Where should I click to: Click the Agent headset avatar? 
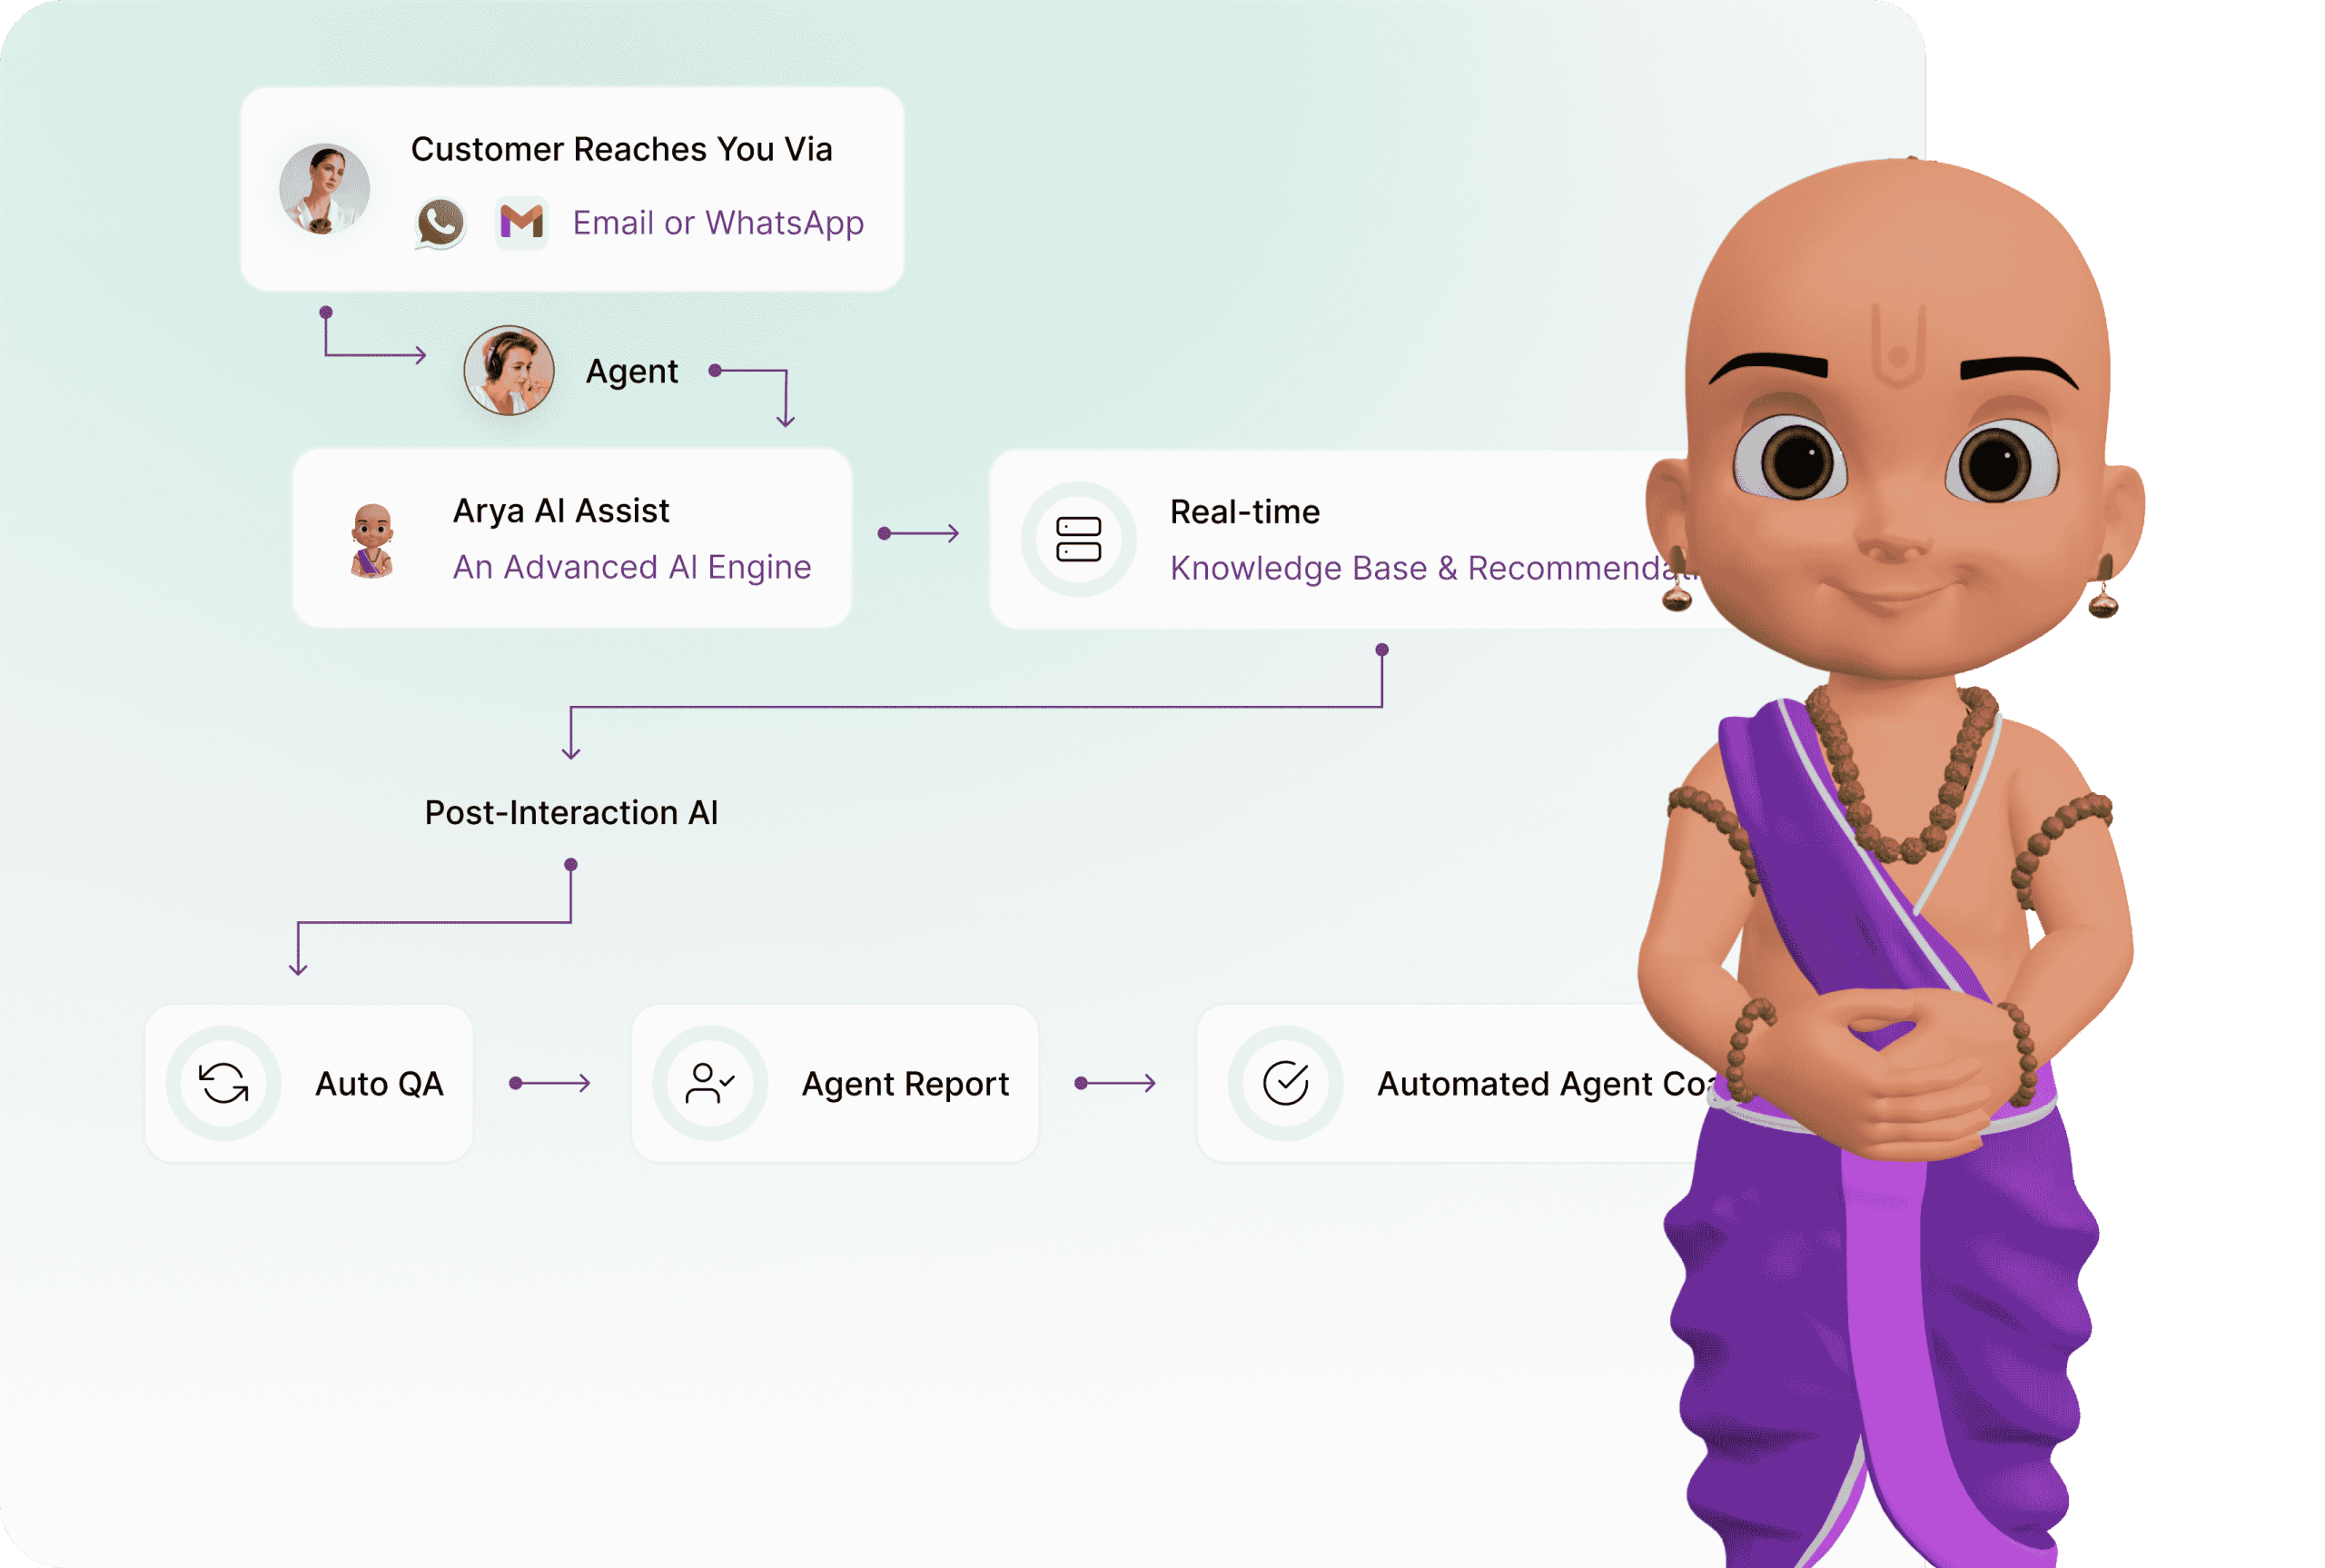pyautogui.click(x=509, y=370)
